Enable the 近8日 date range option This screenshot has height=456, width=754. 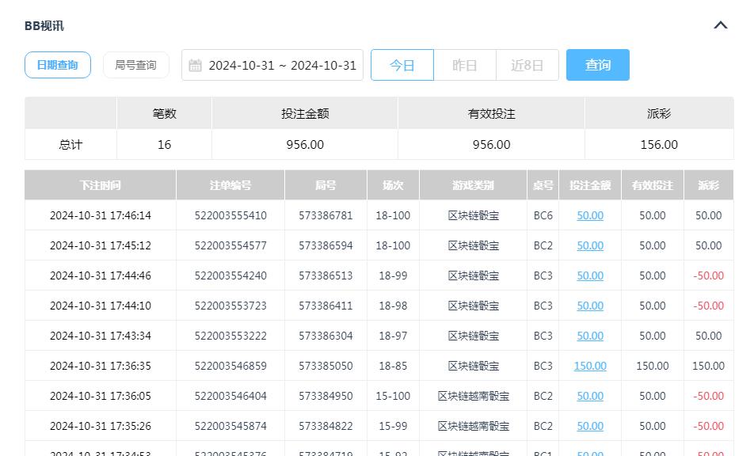527,65
